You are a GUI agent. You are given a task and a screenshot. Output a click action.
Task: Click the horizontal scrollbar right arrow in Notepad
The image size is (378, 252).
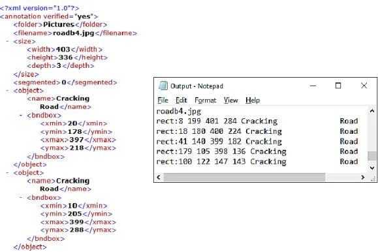pyautogui.click(x=363, y=177)
